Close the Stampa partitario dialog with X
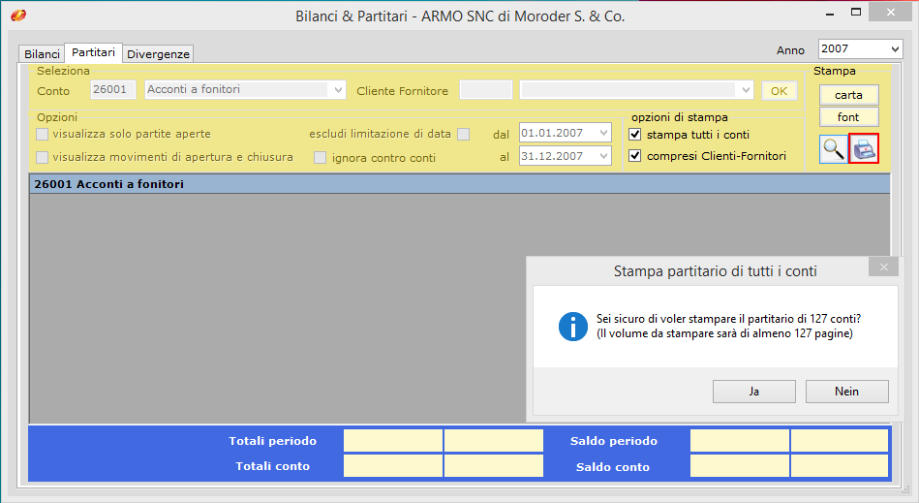Image resolution: width=919 pixels, height=503 pixels. click(x=883, y=268)
